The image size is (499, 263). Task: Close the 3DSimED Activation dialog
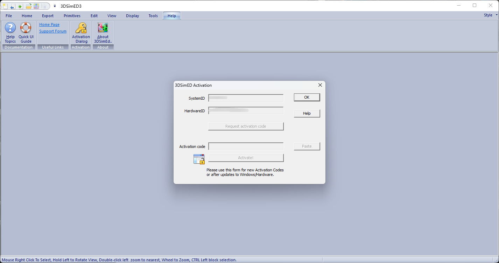click(320, 85)
